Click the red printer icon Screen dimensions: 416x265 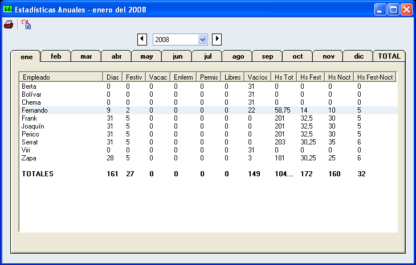click(x=9, y=24)
